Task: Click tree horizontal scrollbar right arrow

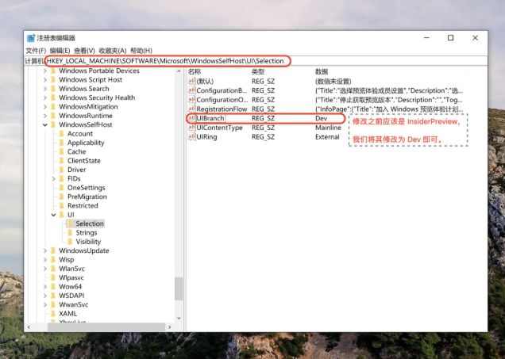Action: point(170,327)
